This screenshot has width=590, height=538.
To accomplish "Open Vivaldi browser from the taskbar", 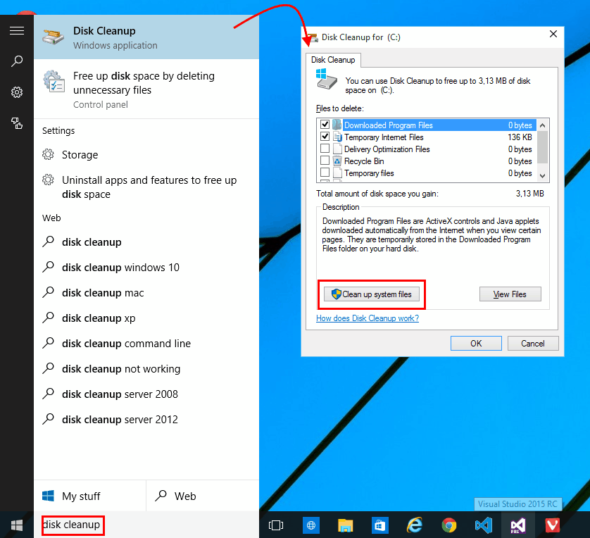I will (x=552, y=525).
